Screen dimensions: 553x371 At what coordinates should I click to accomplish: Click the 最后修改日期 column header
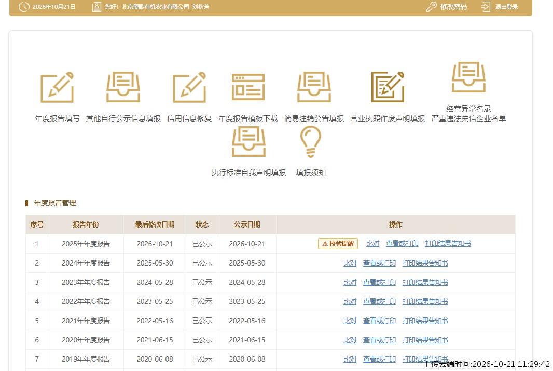click(155, 224)
